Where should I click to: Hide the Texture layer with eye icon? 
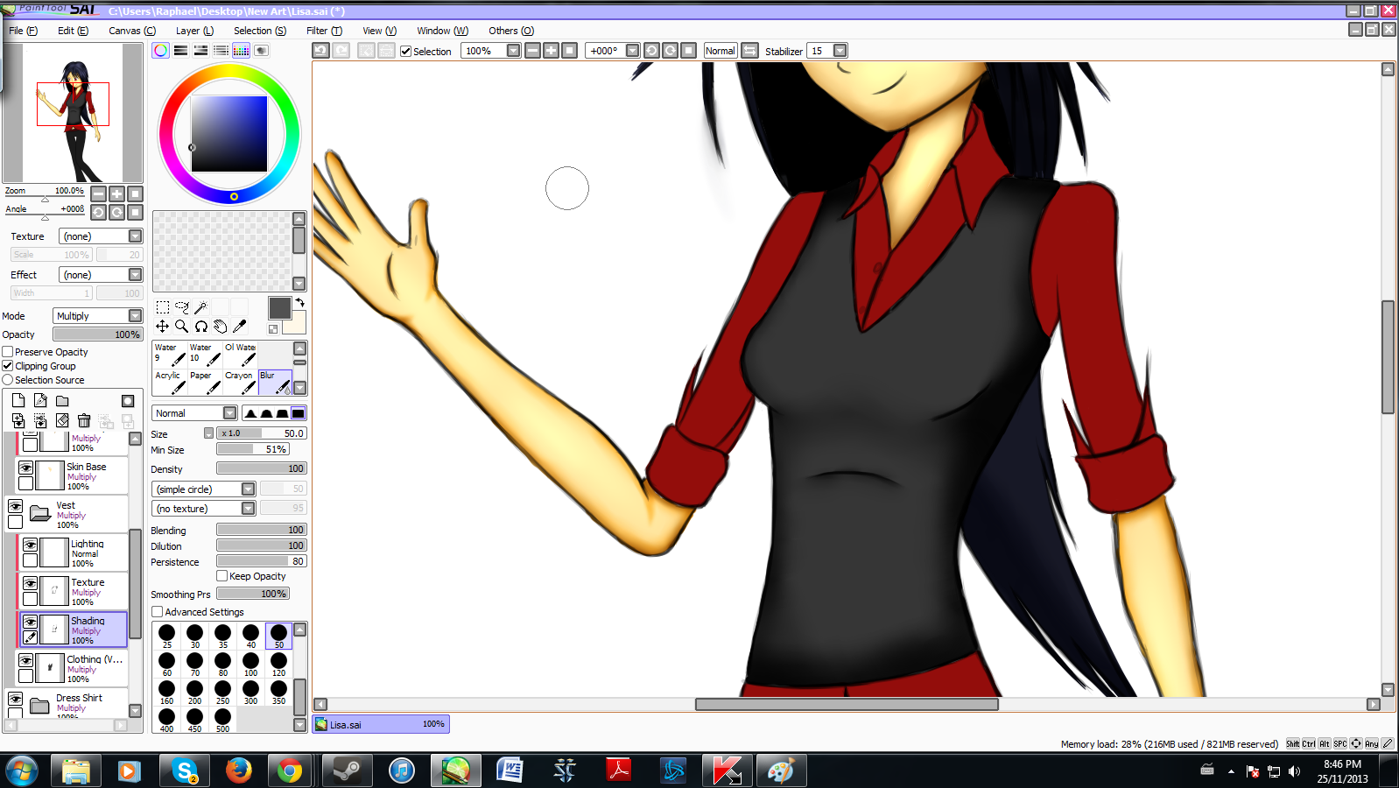tap(30, 583)
